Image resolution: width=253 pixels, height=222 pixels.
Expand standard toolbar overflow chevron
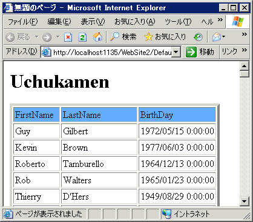[x=245, y=34]
